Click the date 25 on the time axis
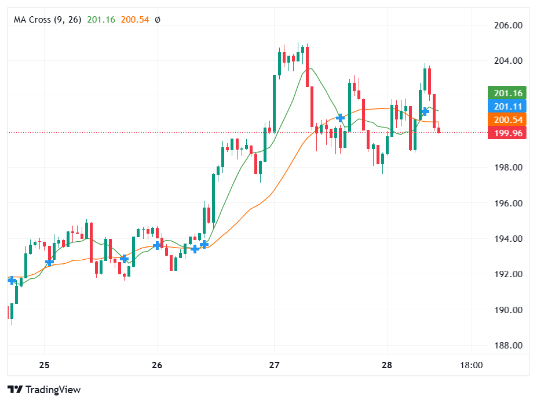537x403 pixels. [45, 365]
